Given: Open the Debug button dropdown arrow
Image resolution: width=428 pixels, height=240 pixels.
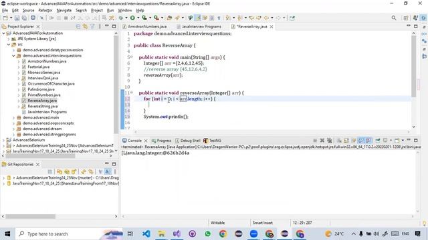Looking at the screenshot, I should [x=126, y=18].
